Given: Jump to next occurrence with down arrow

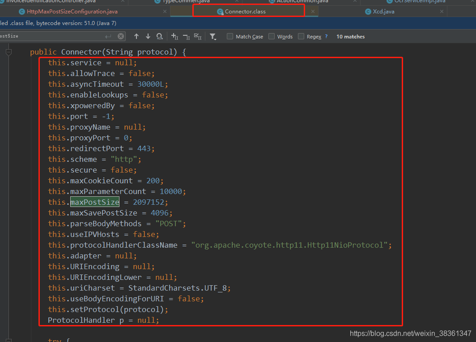Looking at the screenshot, I should (x=148, y=36).
